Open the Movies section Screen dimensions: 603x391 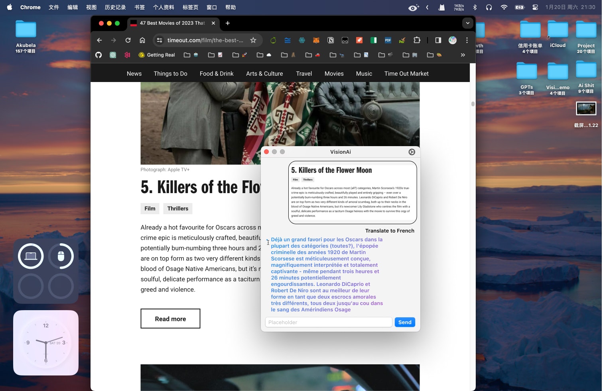pos(334,74)
